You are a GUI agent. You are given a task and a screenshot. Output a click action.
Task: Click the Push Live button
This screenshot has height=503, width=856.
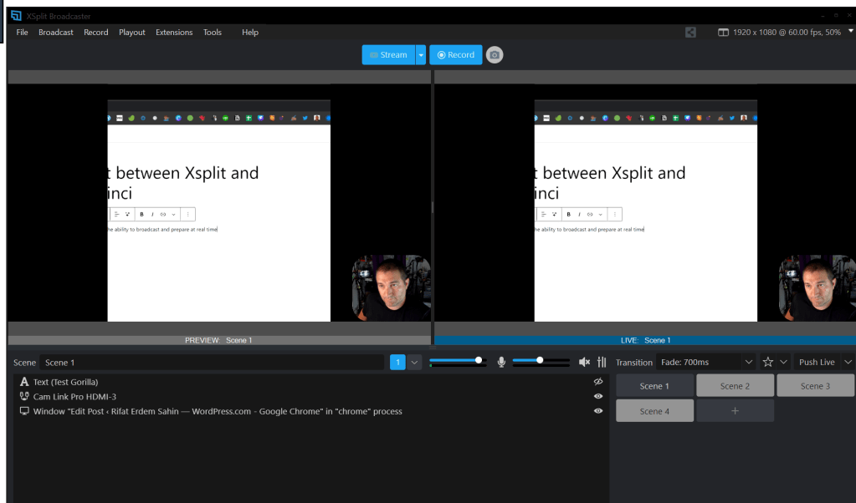817,362
